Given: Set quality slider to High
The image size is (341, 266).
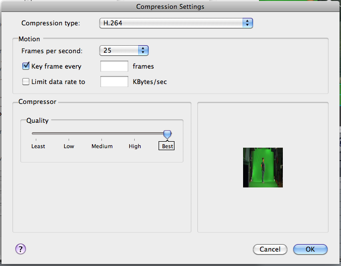Looking at the screenshot, I should click(x=135, y=146).
